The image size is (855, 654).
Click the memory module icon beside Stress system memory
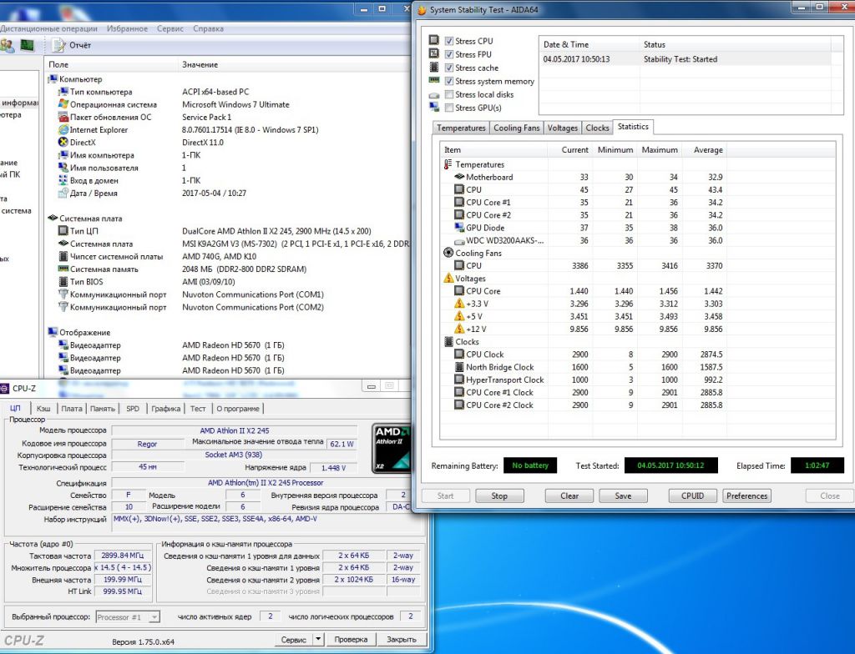[434, 80]
